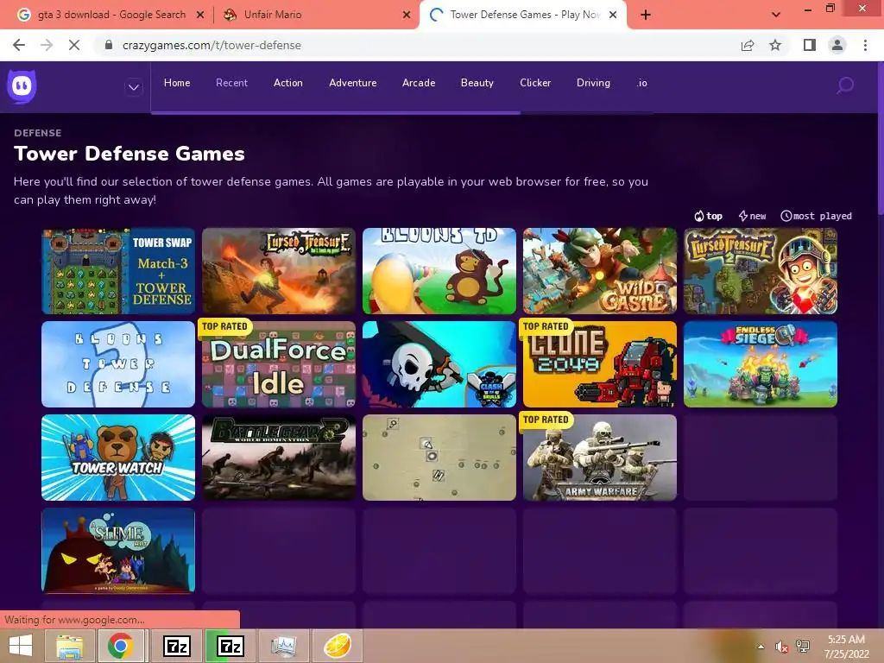Open the monitor chart taskbar app

(x=283, y=646)
